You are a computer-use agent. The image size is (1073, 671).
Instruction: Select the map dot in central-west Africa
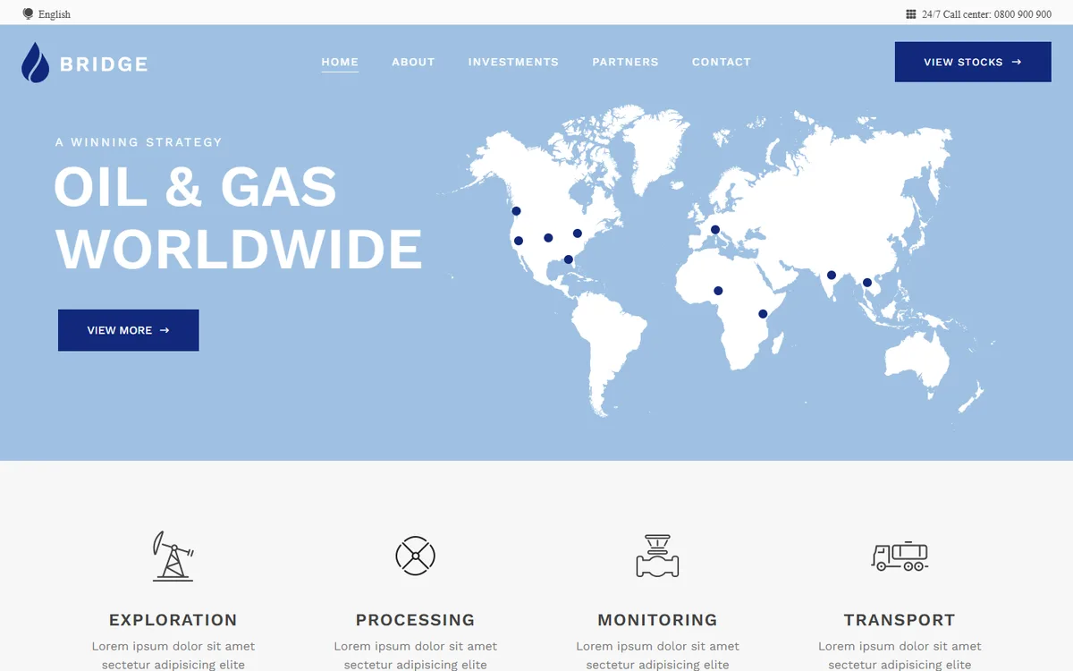pyautogui.click(x=718, y=291)
